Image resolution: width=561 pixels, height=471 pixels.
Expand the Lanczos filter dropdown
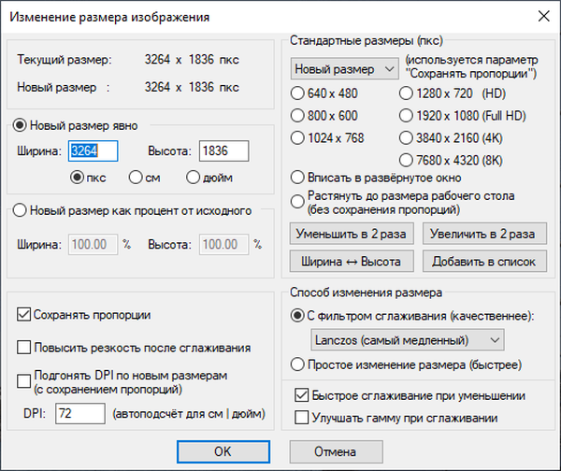point(406,338)
